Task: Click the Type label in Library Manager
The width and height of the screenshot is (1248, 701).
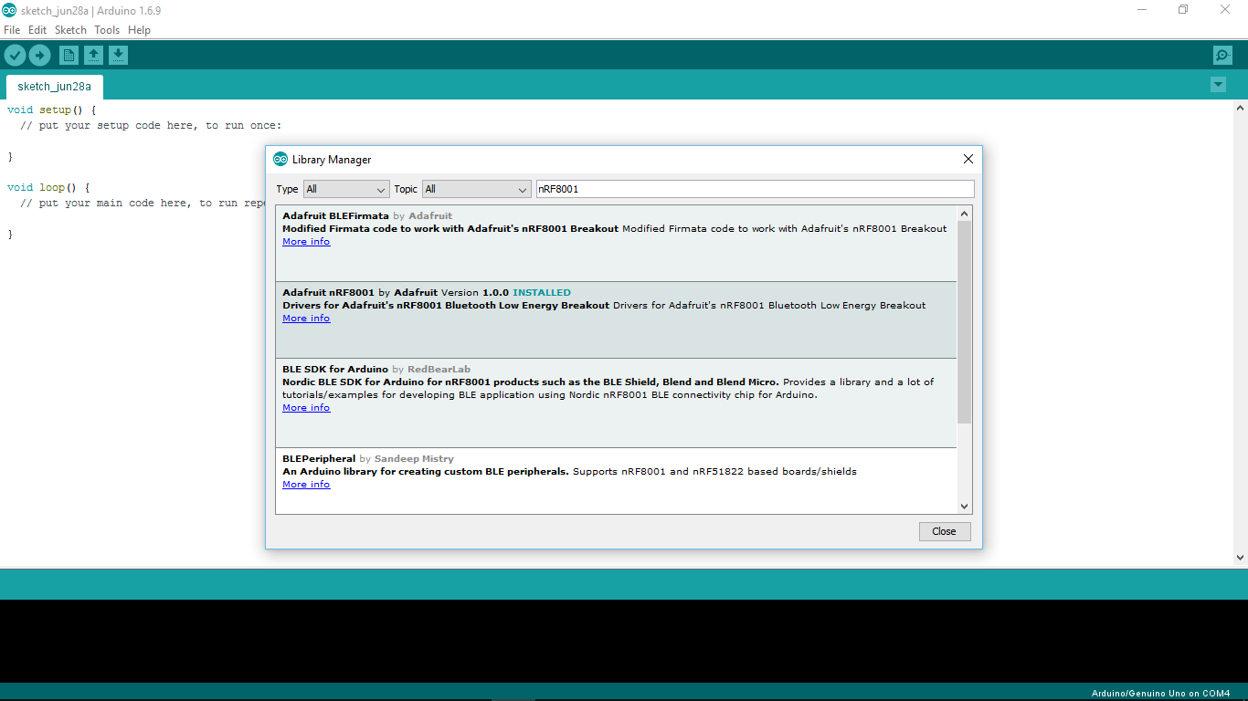Action: pyautogui.click(x=288, y=190)
